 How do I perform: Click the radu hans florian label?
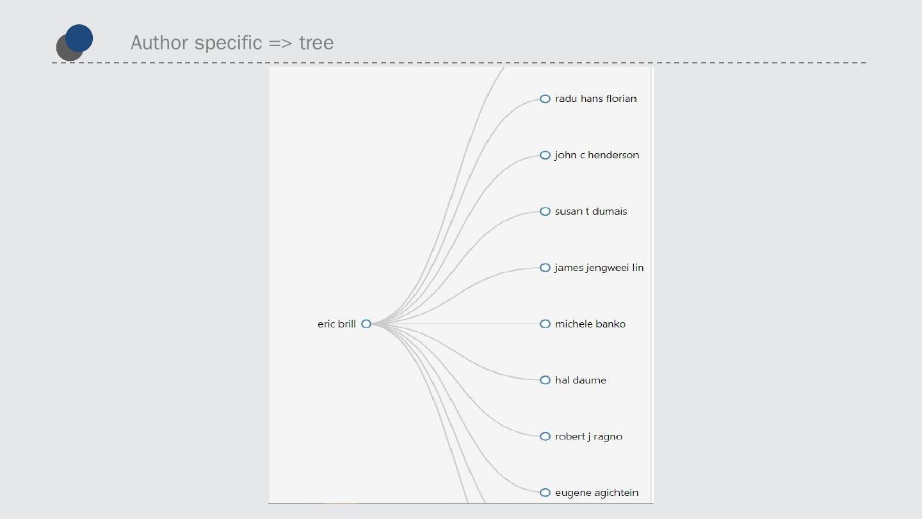595,99
